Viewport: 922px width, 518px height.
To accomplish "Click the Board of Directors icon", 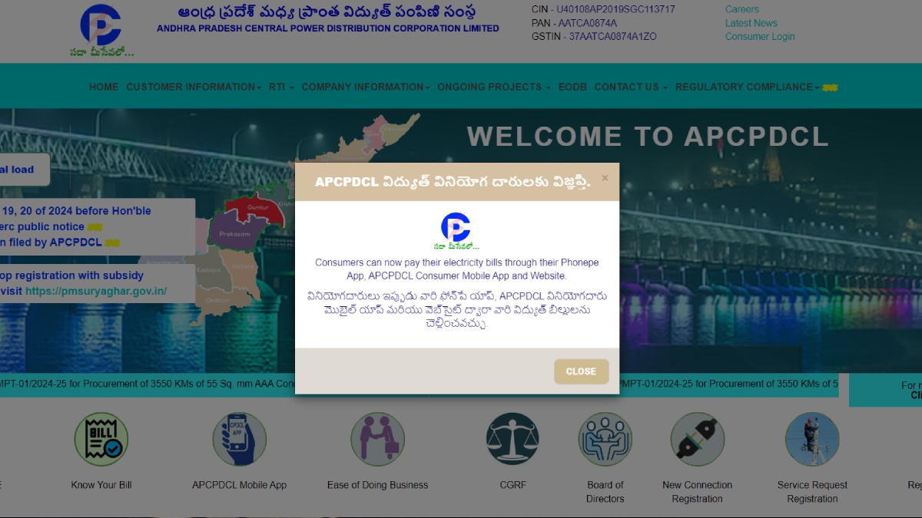I will (x=605, y=439).
